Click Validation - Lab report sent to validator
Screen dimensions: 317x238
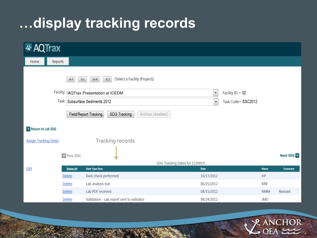click(x=115, y=199)
